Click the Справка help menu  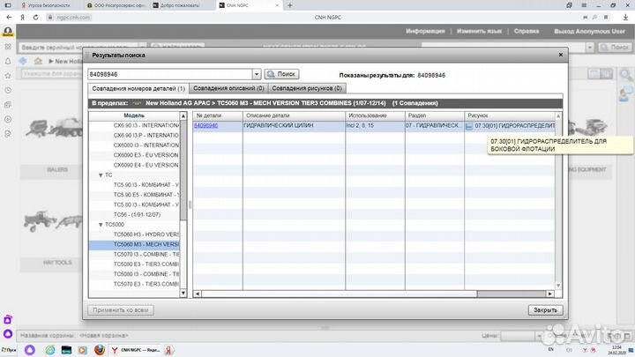[527, 31]
